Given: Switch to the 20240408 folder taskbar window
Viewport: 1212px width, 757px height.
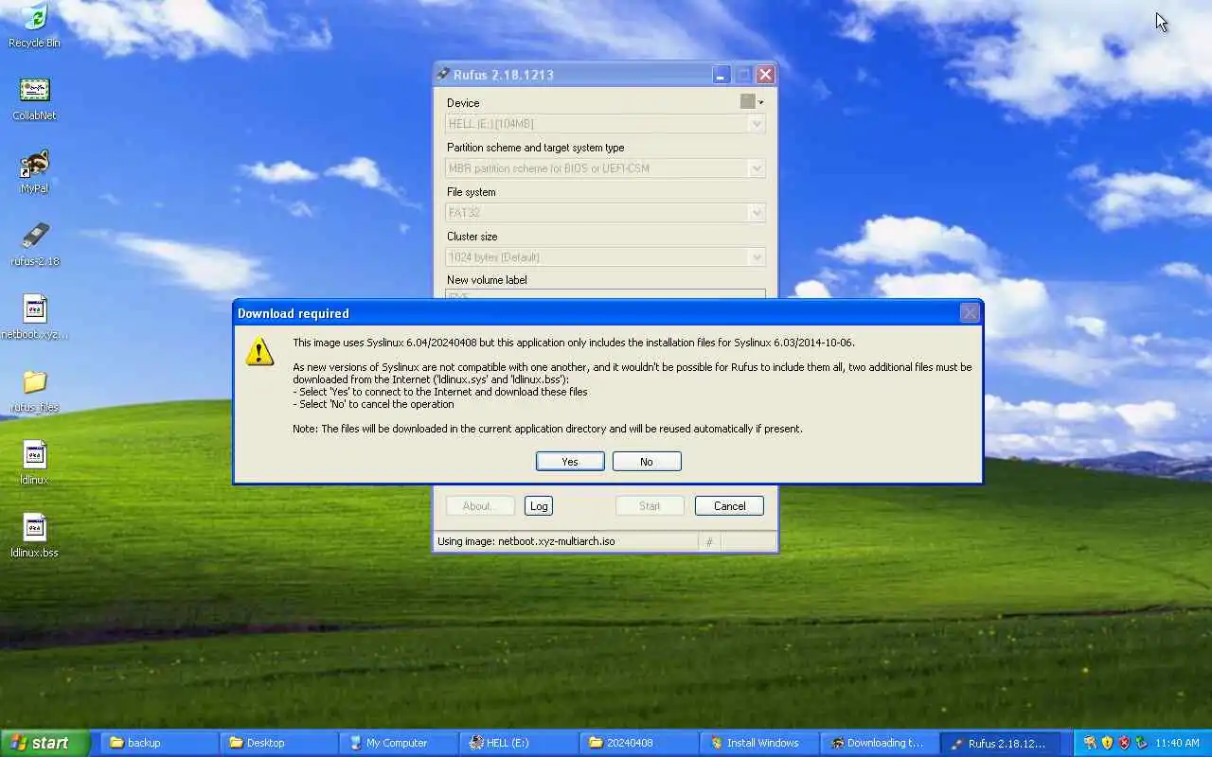Looking at the screenshot, I should click(637, 743).
